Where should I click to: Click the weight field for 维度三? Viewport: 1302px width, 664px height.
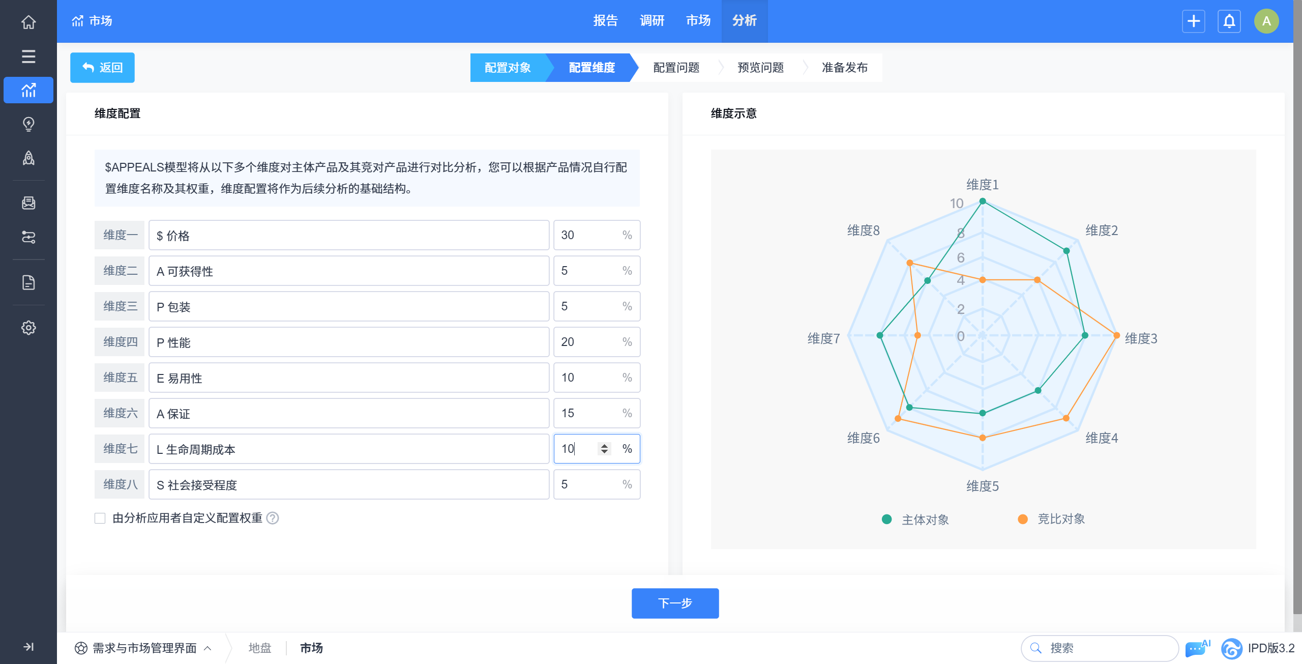click(x=597, y=306)
